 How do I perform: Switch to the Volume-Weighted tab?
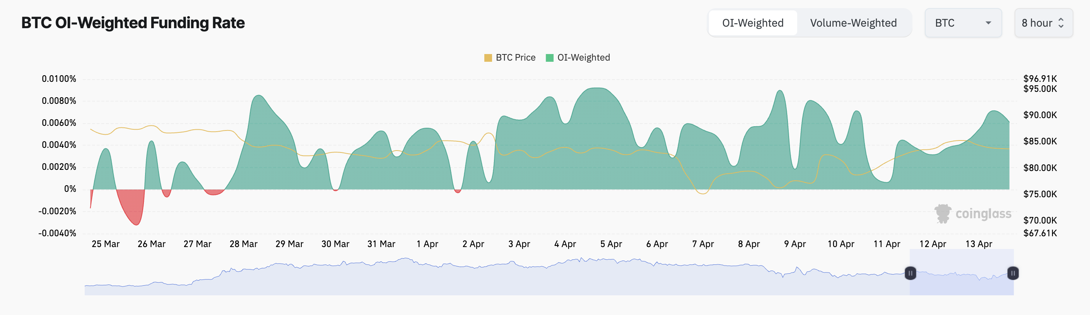(x=853, y=23)
